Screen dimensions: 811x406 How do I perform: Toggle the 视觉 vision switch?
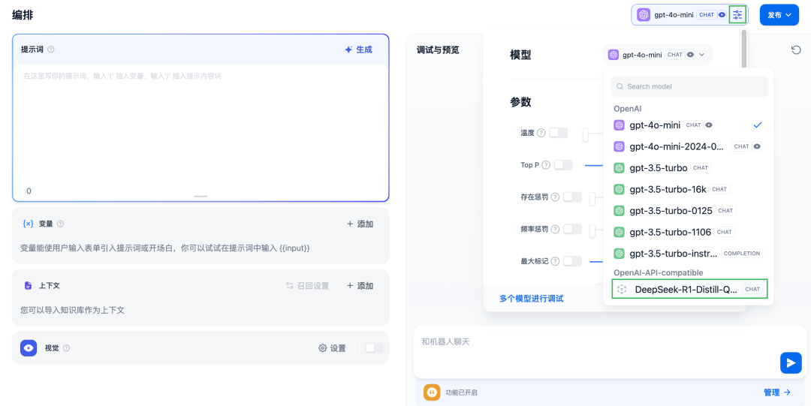point(375,348)
